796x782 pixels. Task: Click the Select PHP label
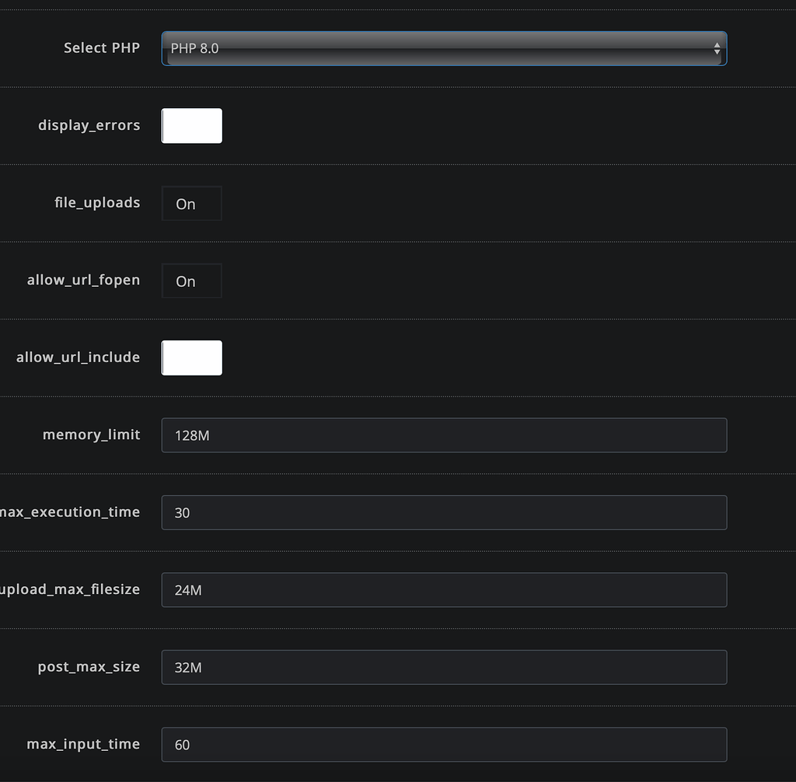[x=102, y=47]
